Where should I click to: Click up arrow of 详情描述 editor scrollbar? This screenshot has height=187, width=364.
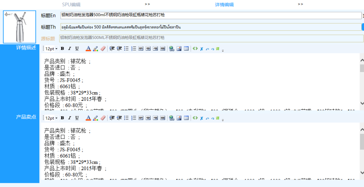[362, 60]
